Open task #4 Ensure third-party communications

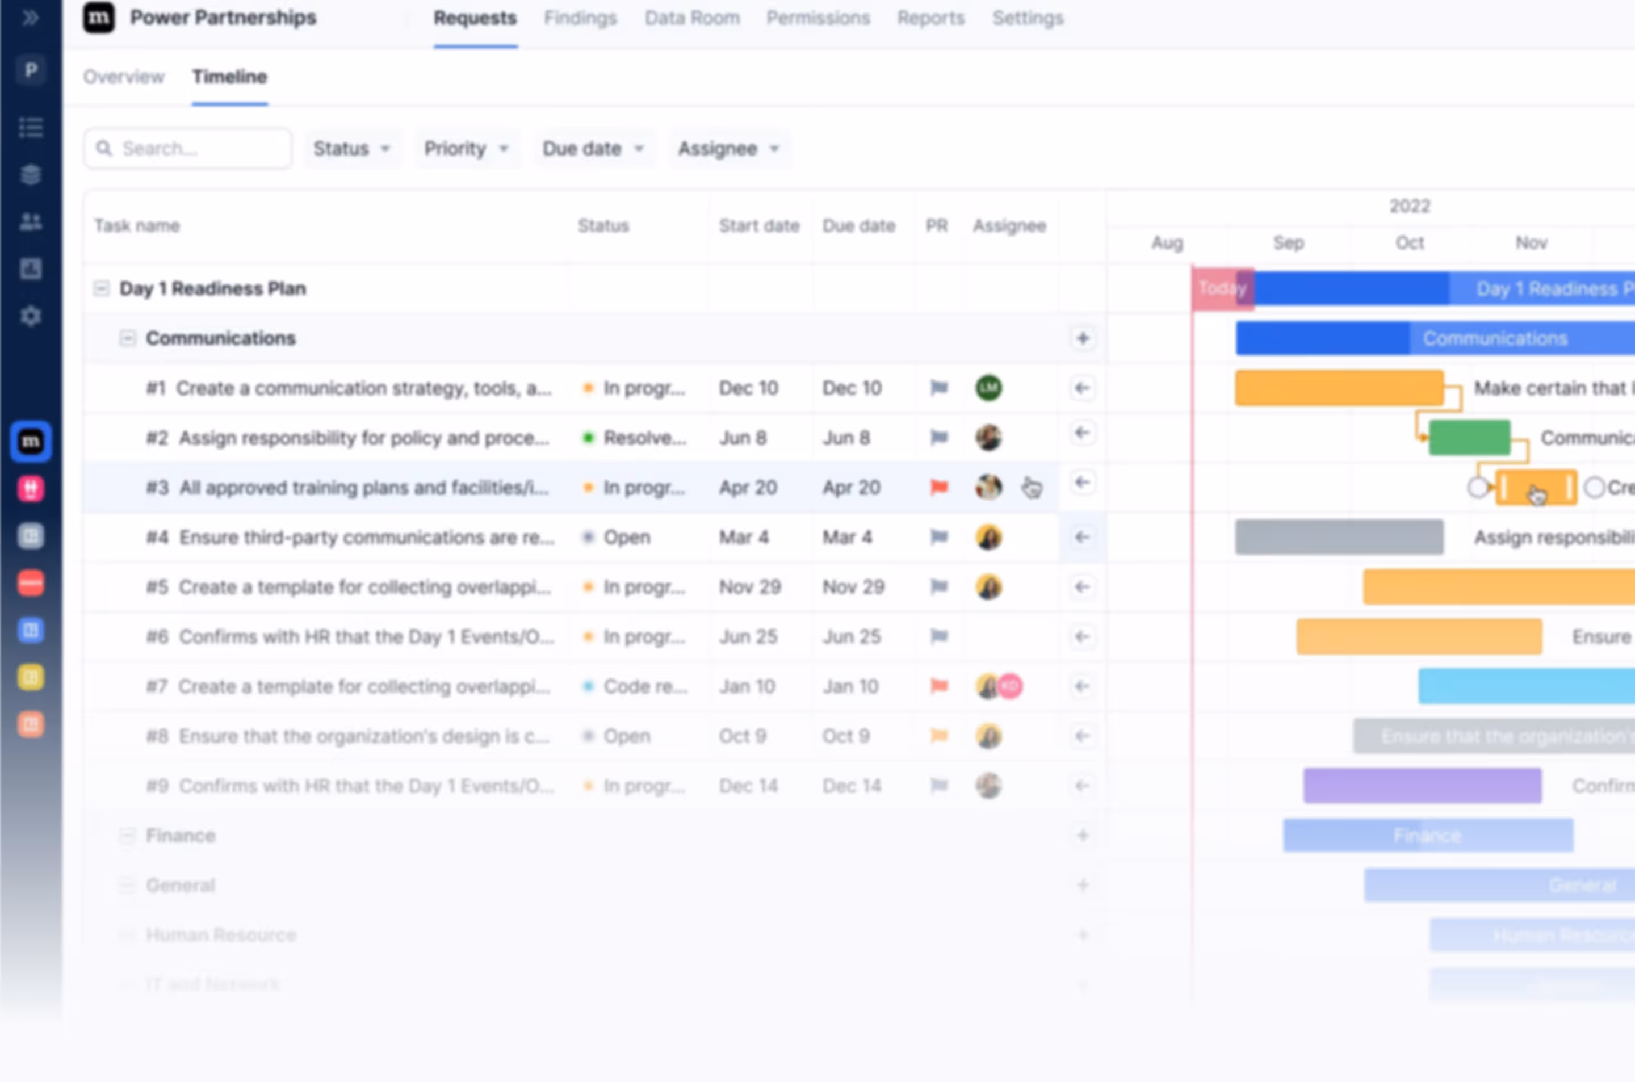click(366, 537)
